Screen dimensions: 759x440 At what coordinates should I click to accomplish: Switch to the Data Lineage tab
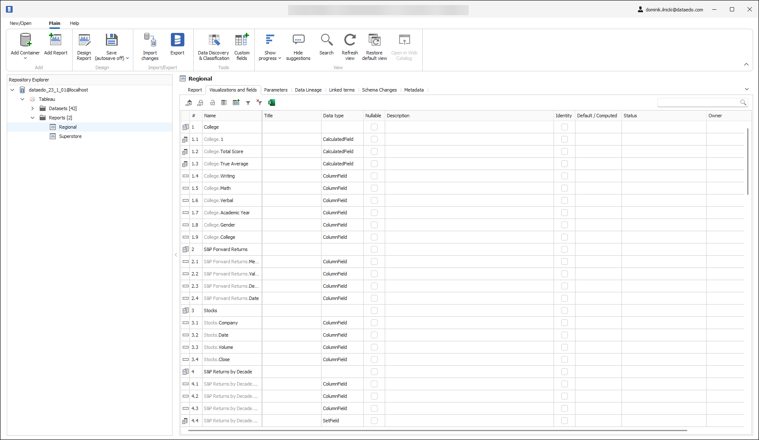click(x=308, y=90)
